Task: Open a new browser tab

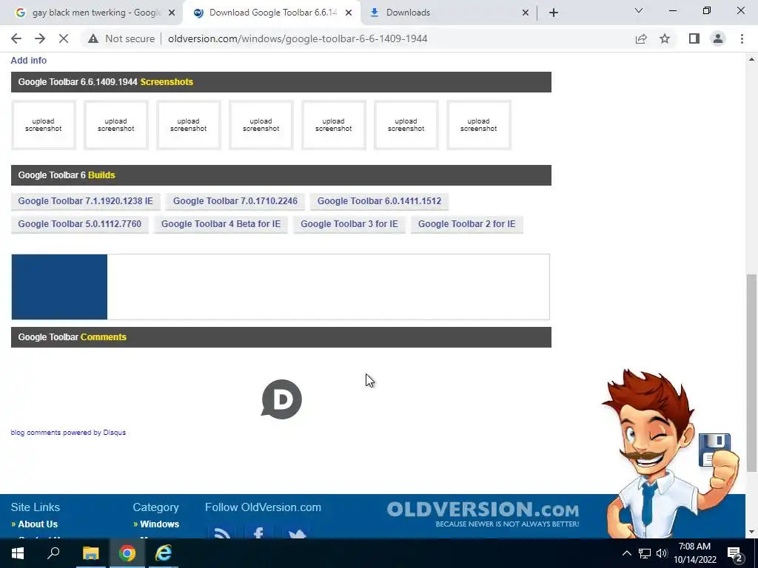Action: click(554, 13)
